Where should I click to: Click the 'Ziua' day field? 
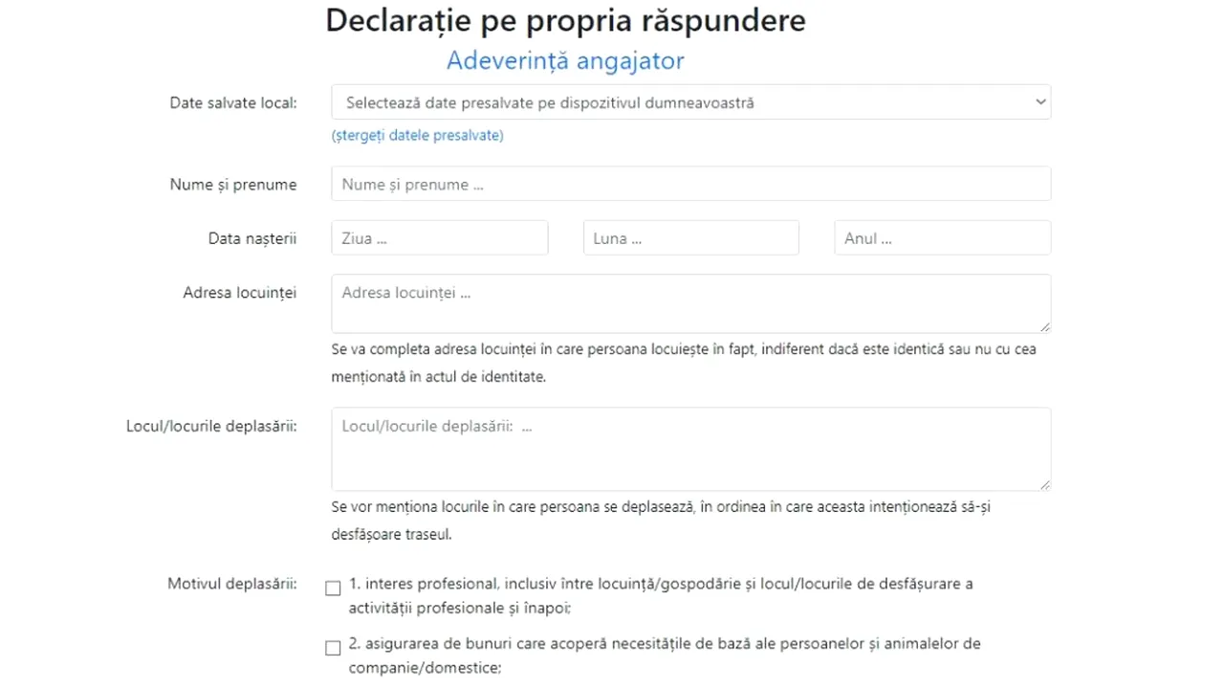(439, 237)
